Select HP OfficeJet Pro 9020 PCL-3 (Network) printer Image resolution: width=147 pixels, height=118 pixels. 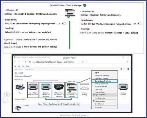72,90
